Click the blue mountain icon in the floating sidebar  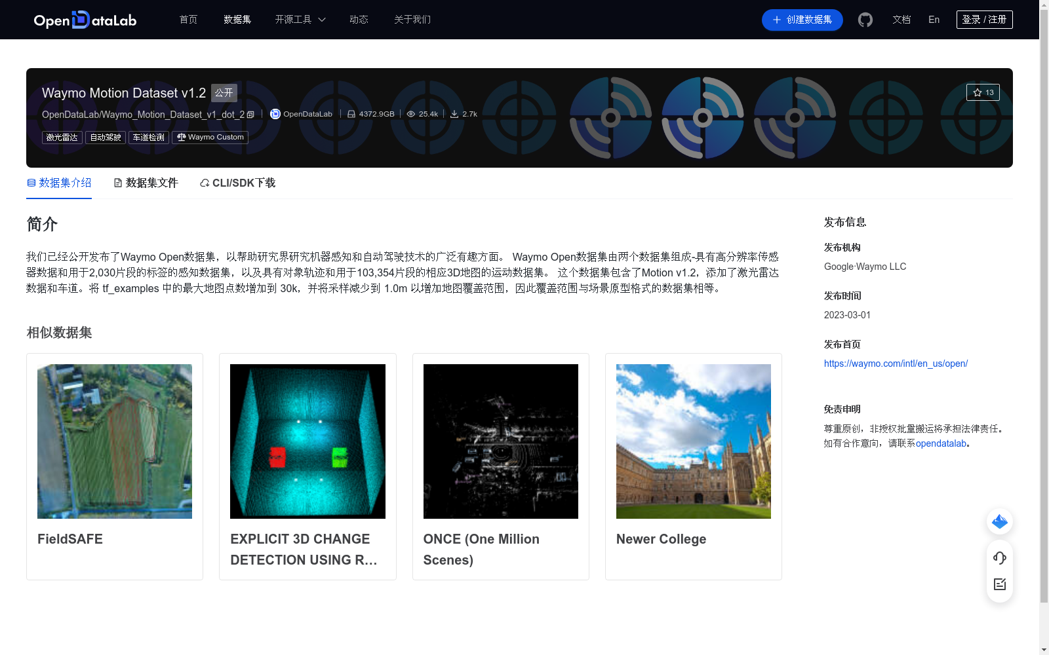(999, 521)
